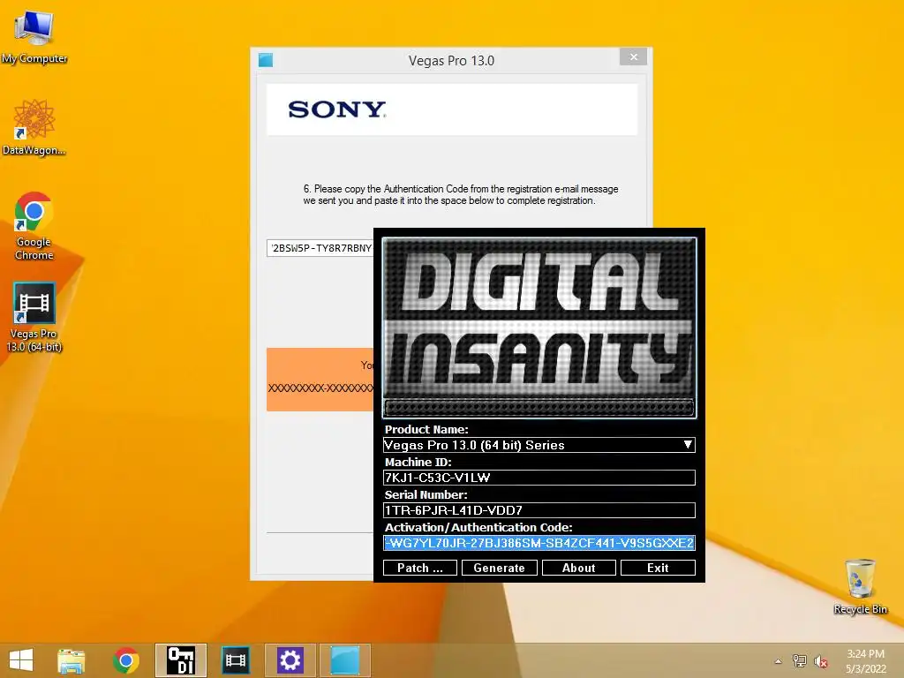This screenshot has width=904, height=678.
Task: Switch to the Vegas Pro film-strip taskbar item
Action: coord(236,660)
